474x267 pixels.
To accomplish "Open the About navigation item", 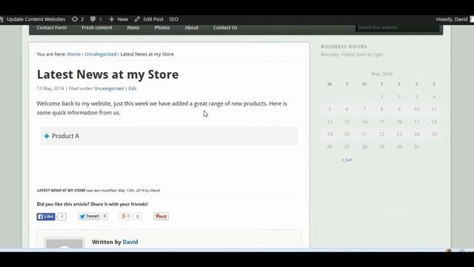I will tap(192, 27).
